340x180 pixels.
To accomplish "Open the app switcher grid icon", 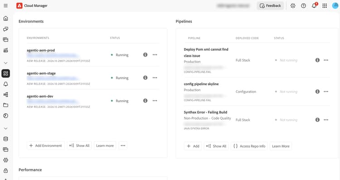I will point(325,6).
